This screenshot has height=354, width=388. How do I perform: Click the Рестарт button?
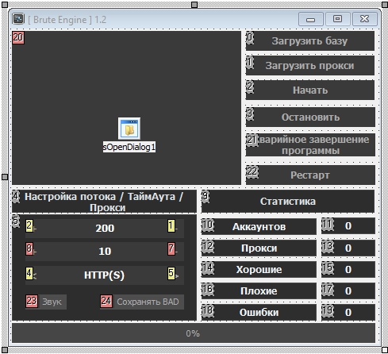click(310, 175)
